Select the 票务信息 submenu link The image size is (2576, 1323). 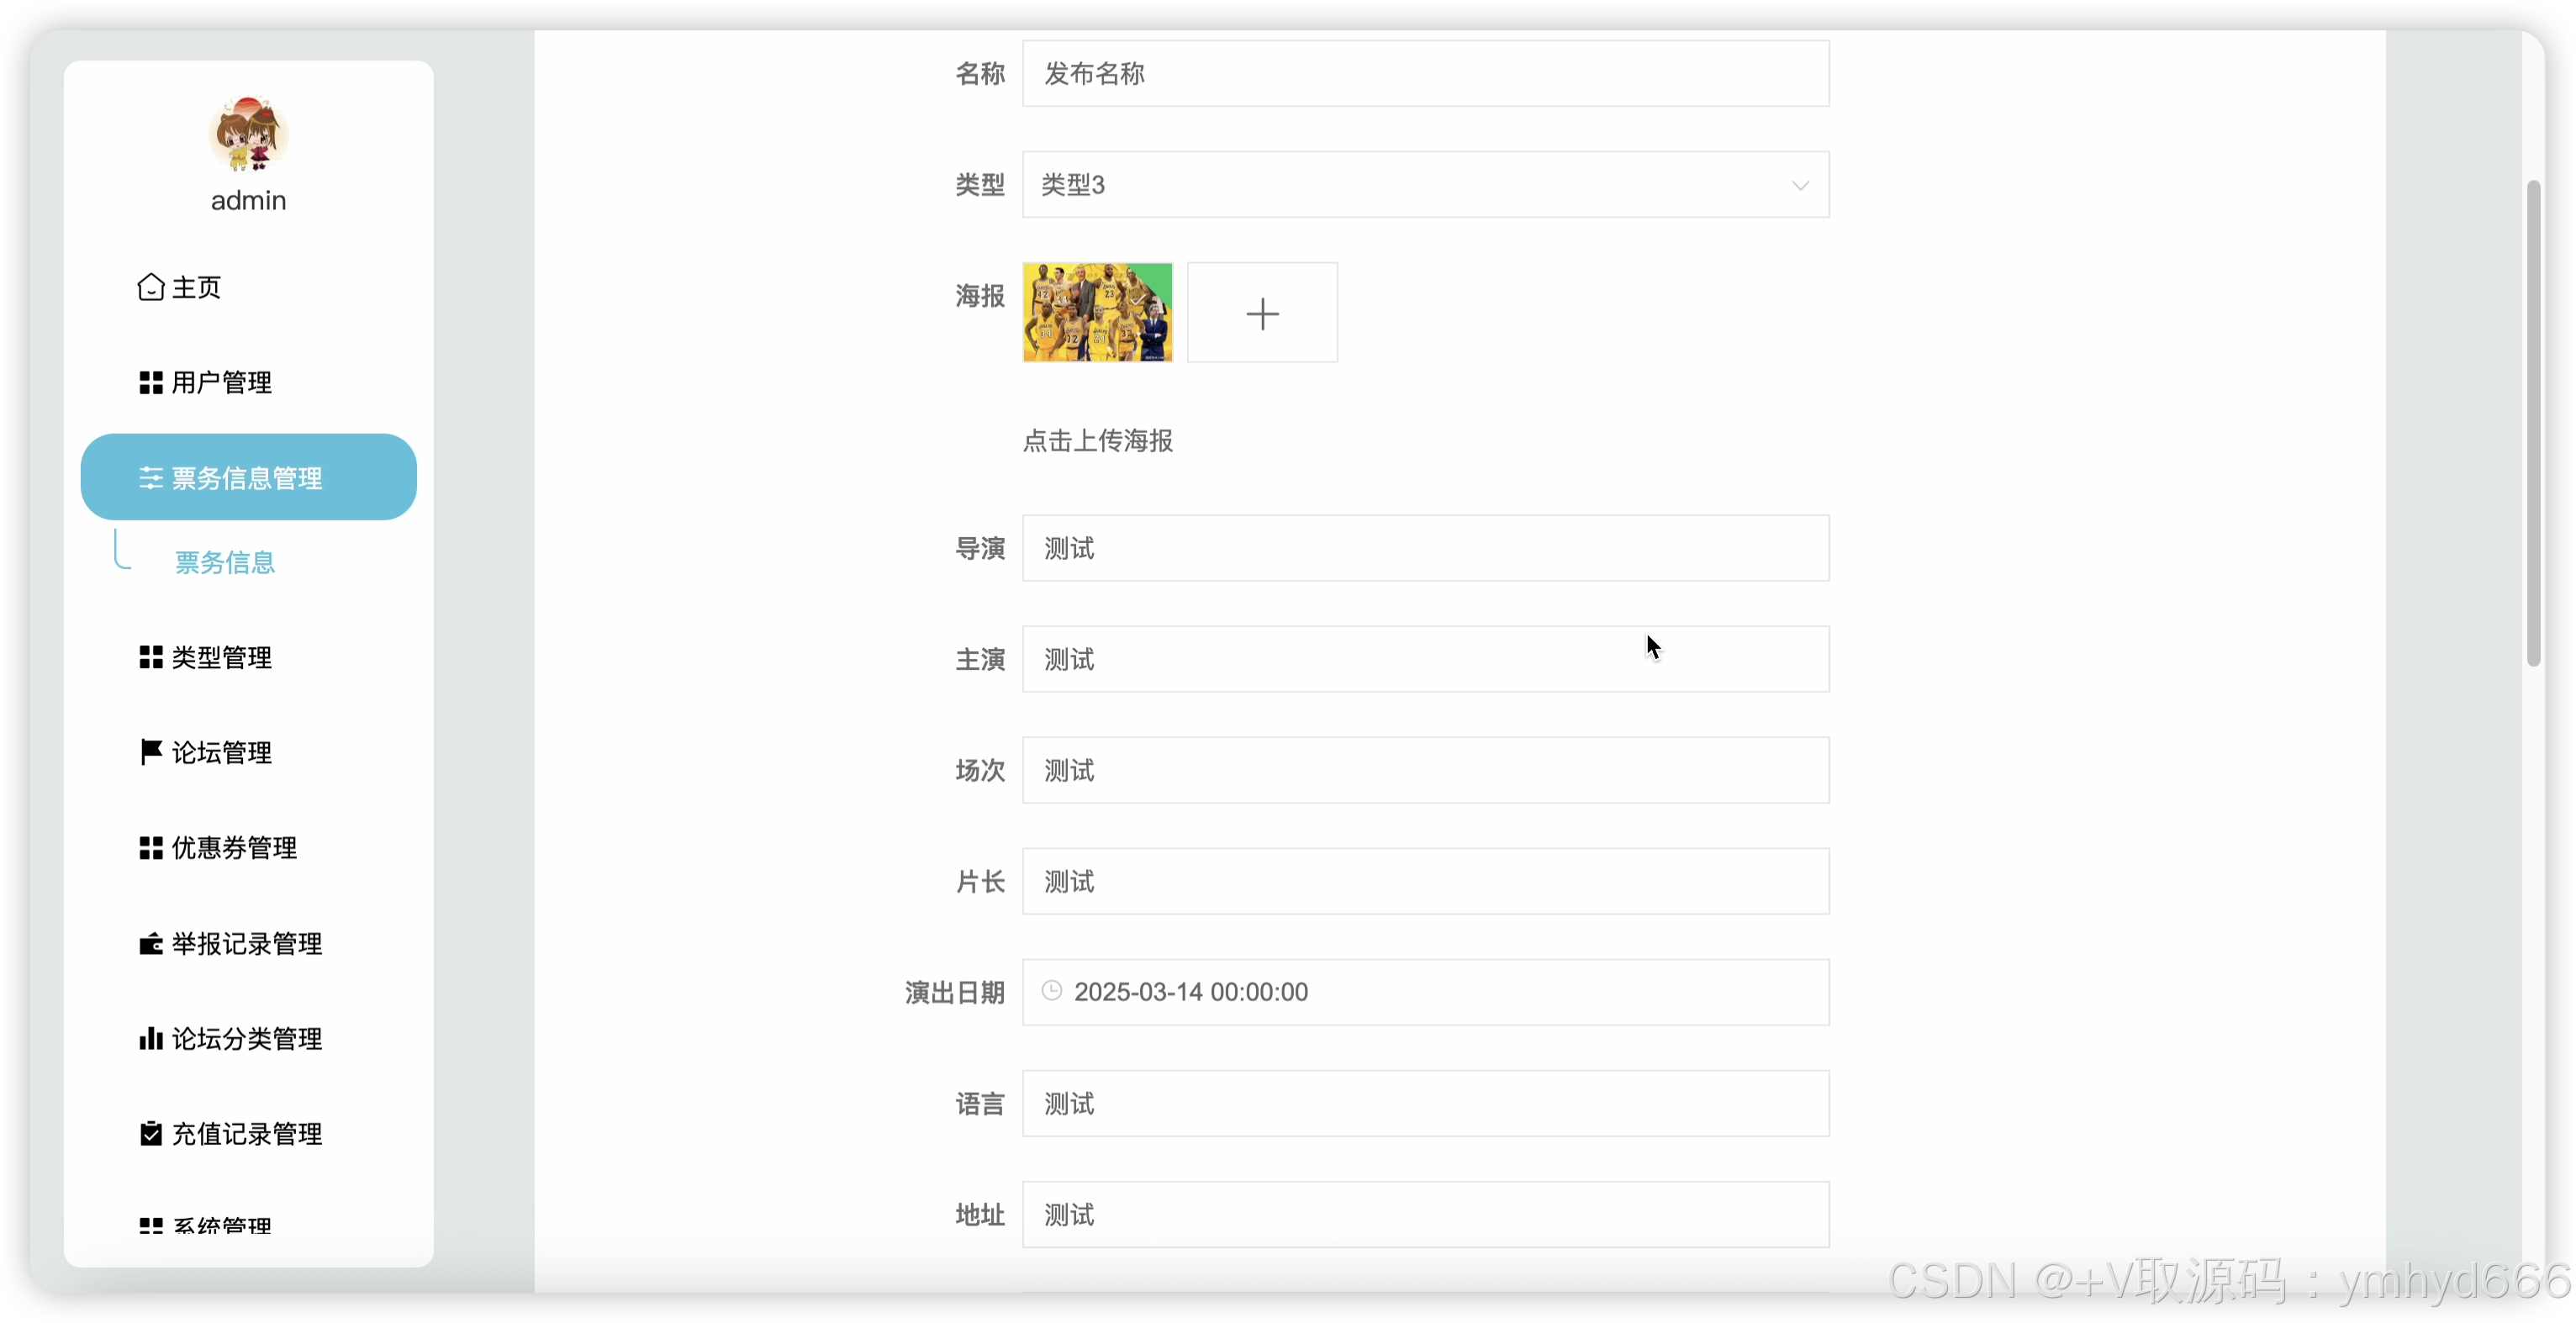tap(225, 563)
